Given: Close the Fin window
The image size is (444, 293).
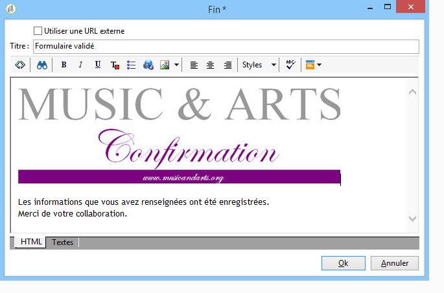Looking at the screenshot, I should (x=410, y=6).
